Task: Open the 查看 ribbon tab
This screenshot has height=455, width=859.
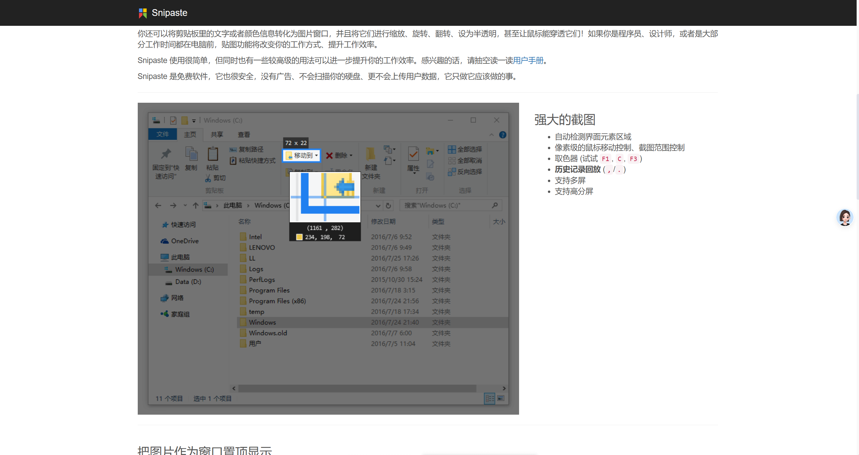Action: pos(244,135)
